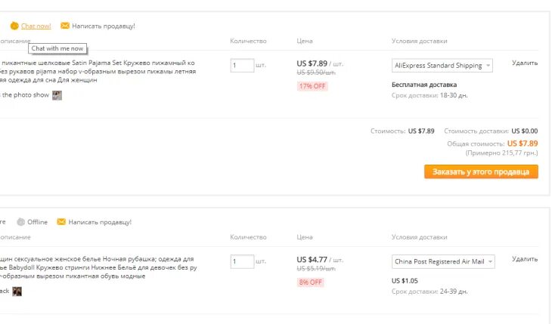
Task: Focus quantity field for Satin Pajama Set
Action: click(242, 66)
